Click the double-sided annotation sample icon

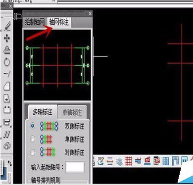[x=49, y=126]
